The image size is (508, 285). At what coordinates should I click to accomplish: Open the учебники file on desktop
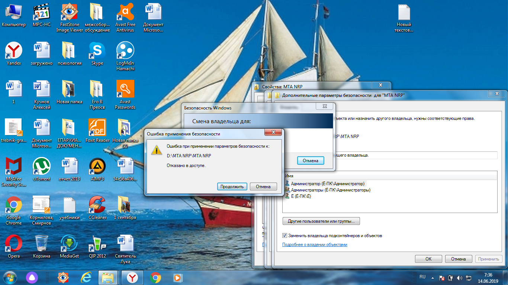coord(70,208)
